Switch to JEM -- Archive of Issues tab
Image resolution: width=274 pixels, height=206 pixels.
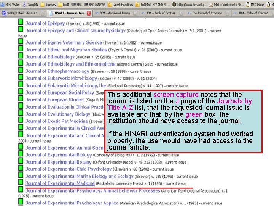click(116, 13)
